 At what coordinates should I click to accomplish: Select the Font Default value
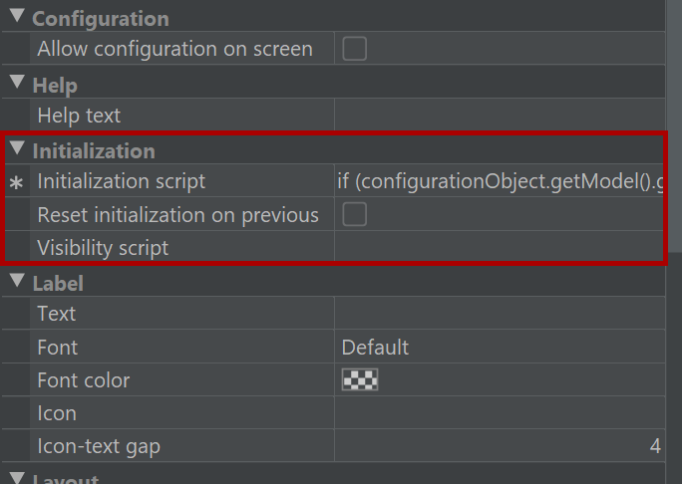(x=375, y=348)
